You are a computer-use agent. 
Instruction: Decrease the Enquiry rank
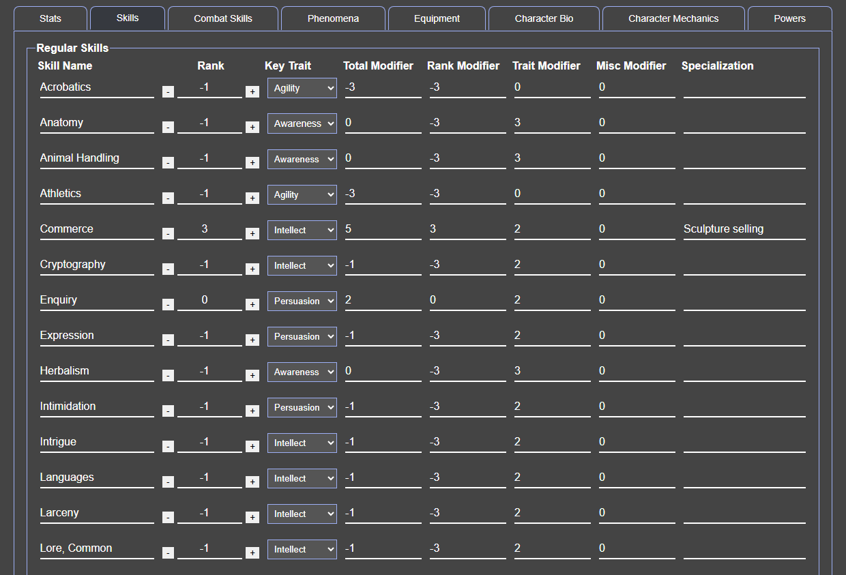pos(168,304)
